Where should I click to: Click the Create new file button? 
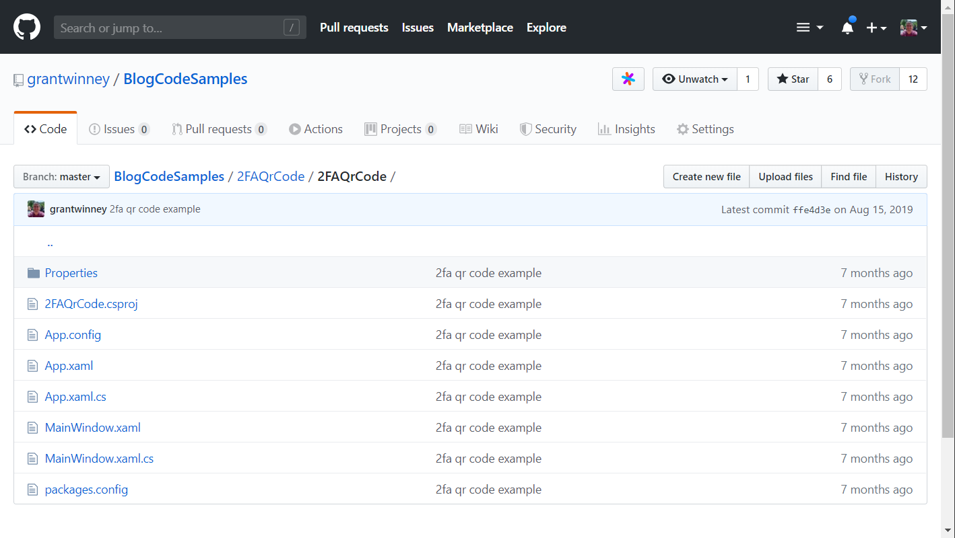pos(706,177)
